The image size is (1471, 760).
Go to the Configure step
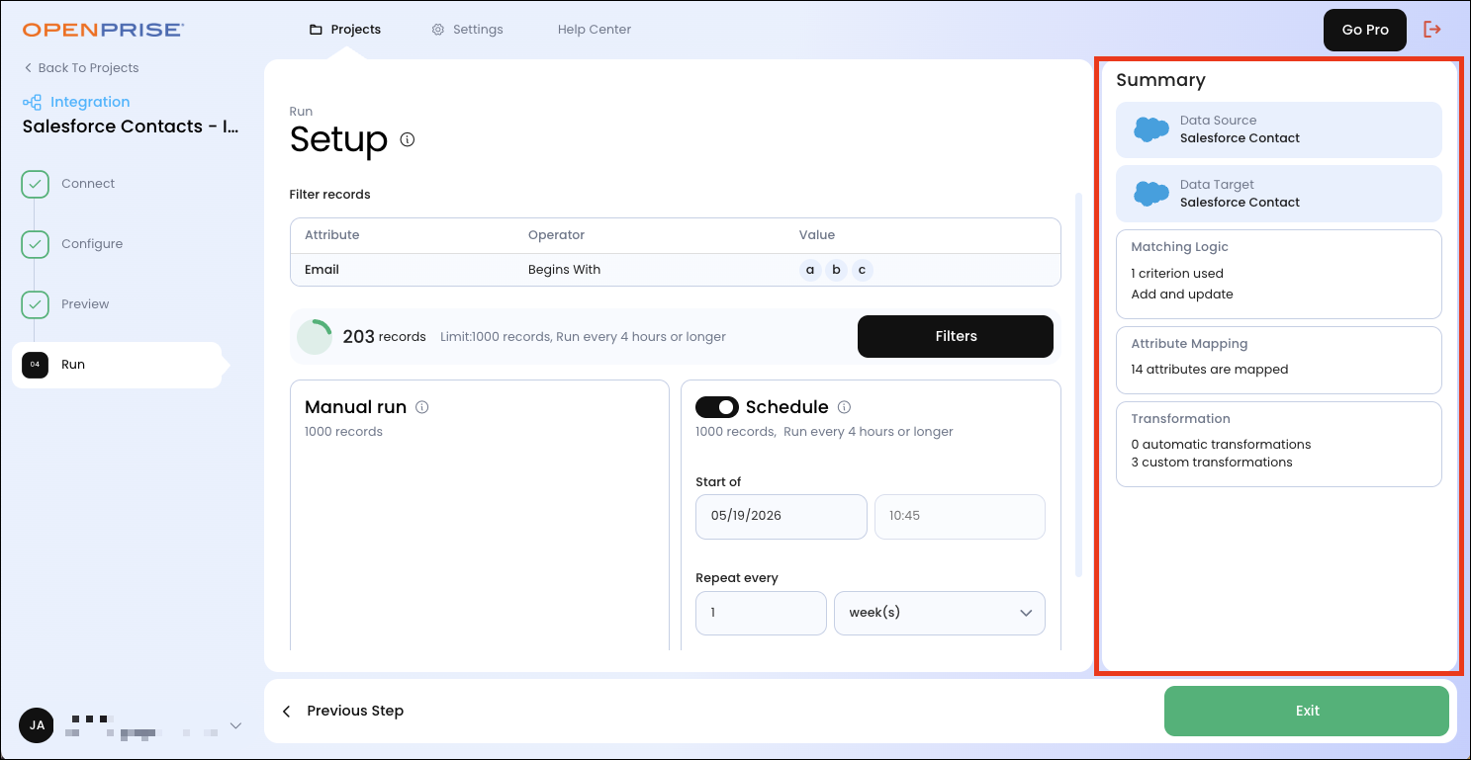92,244
